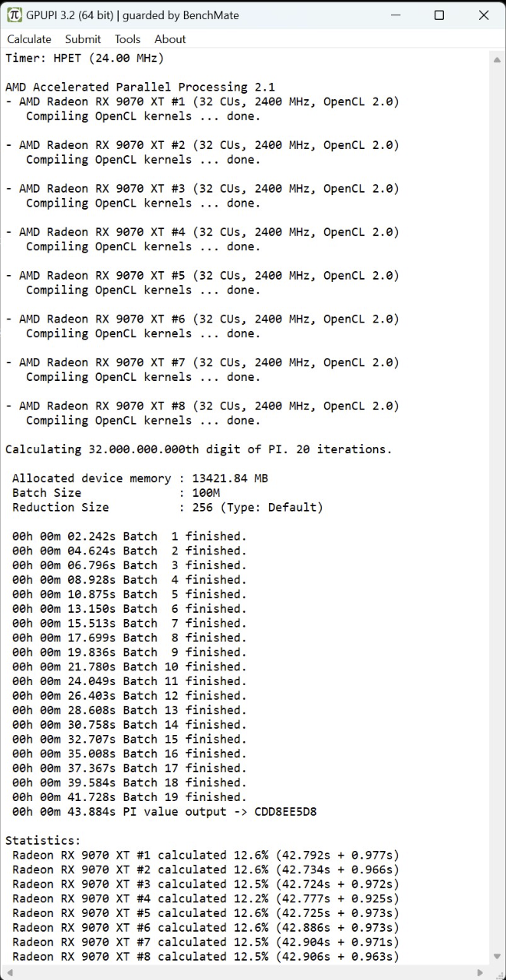This screenshot has width=506, height=980.
Task: Open the Calculate menu
Action: click(29, 39)
